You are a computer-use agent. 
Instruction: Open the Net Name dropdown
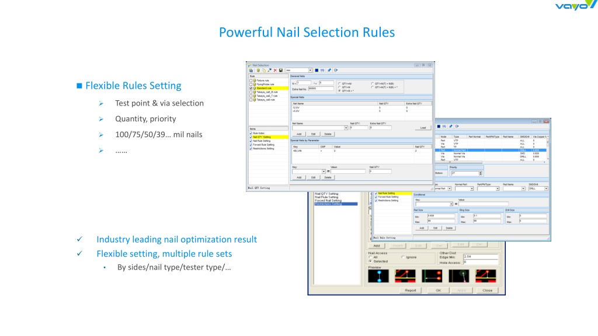point(346,128)
